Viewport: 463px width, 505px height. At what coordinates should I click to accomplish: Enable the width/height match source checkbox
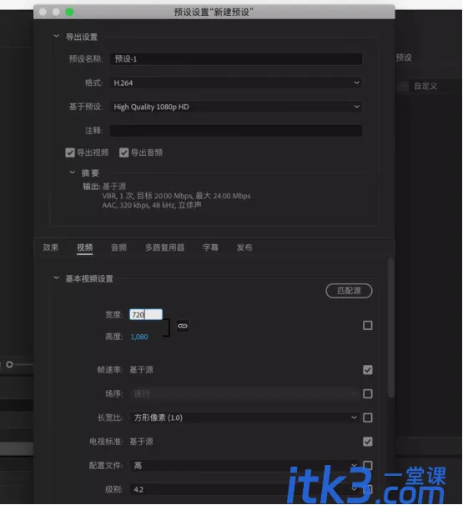[x=368, y=325]
